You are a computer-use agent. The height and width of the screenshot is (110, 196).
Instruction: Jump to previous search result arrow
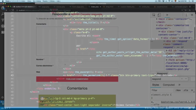(182, 79)
